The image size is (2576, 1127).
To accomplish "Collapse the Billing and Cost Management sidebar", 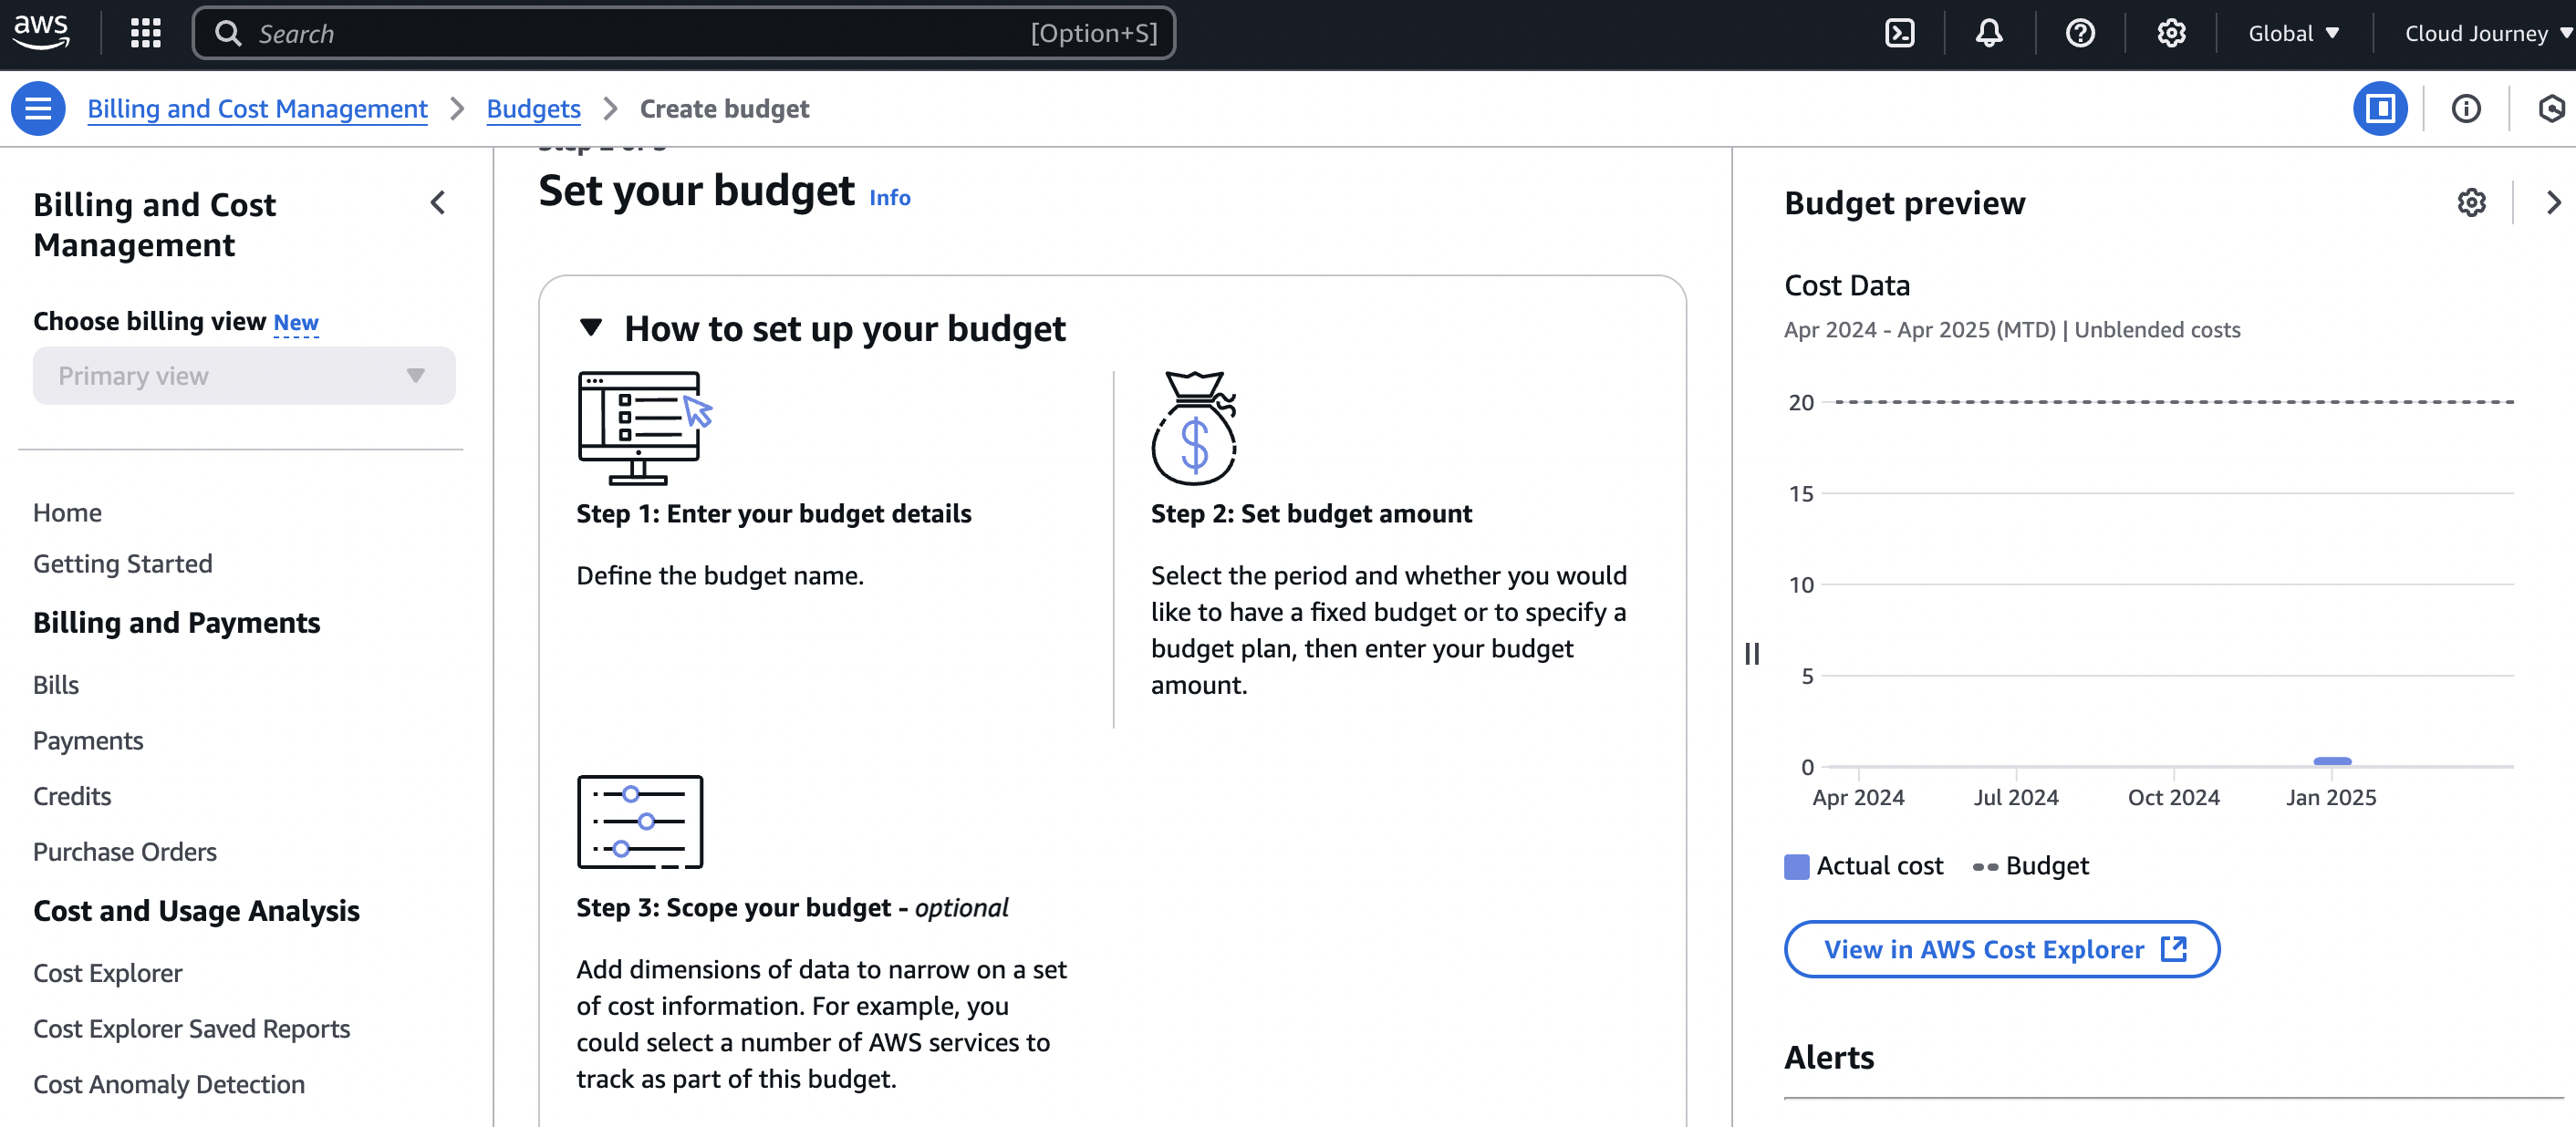I will 437,203.
